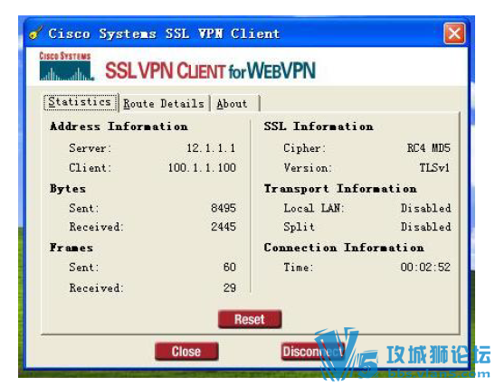
Task: Click the Local LAN Disabled value
Action: point(425,208)
